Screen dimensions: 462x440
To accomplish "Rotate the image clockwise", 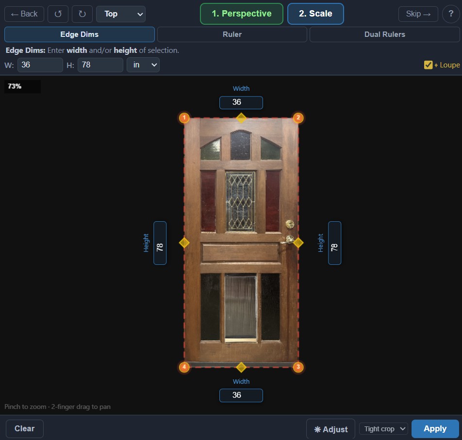I will pos(82,14).
